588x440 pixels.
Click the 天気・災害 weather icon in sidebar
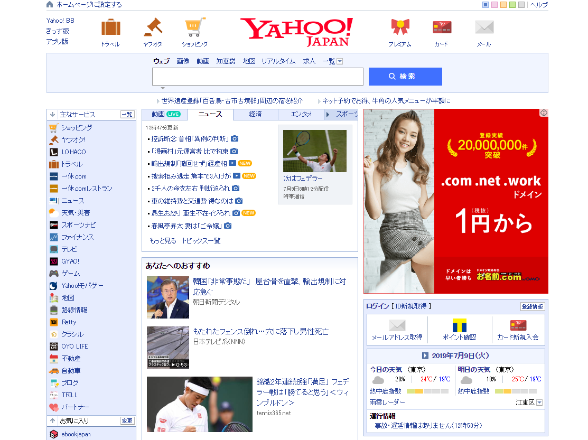[54, 212]
